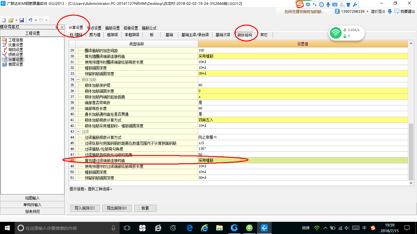The height and width of the screenshot is (234, 417).
Task: Edit value of 圈梁箍筋的加密间距
Action: pyautogui.click(x=303, y=51)
